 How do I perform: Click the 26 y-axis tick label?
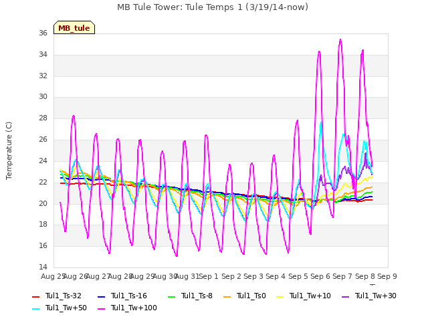43,140
